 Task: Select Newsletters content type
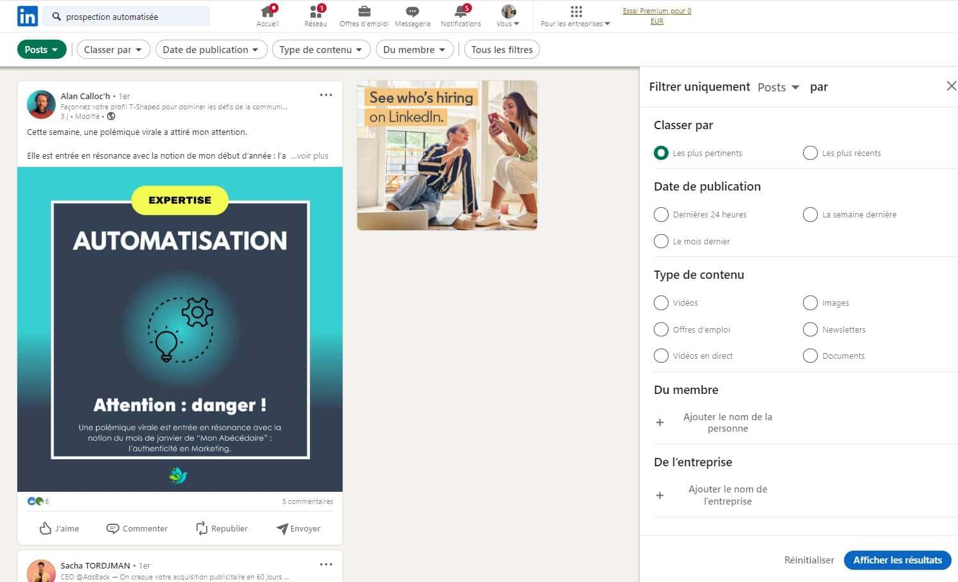810,329
